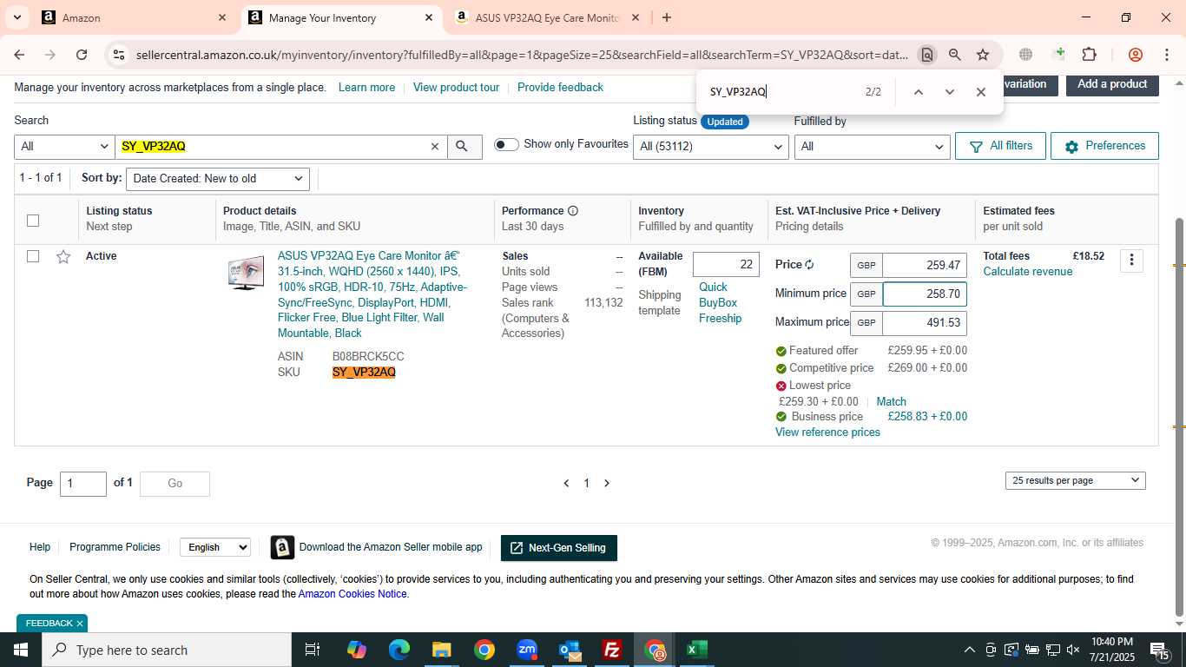Viewport: 1186px width, 667px height.
Task: Edit the Price field showing 259.47
Action: [925, 266]
